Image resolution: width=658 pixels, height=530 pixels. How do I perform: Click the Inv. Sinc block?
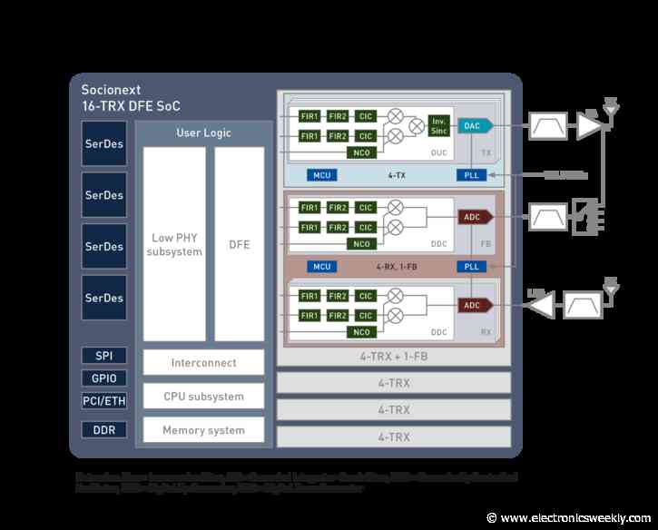click(x=439, y=126)
